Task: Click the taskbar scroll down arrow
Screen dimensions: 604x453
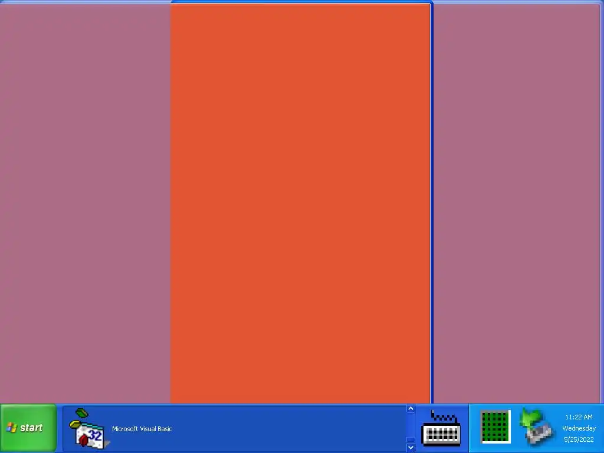Action: click(411, 448)
